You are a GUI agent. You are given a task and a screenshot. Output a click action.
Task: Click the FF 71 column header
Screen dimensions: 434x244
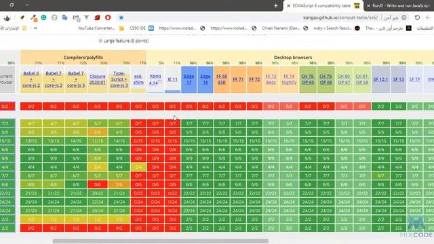click(x=238, y=79)
